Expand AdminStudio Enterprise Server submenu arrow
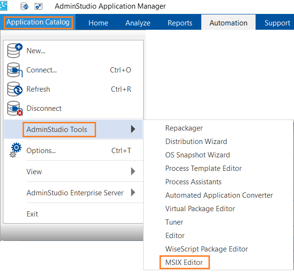Viewport: 294px width, 275px height. (133, 193)
